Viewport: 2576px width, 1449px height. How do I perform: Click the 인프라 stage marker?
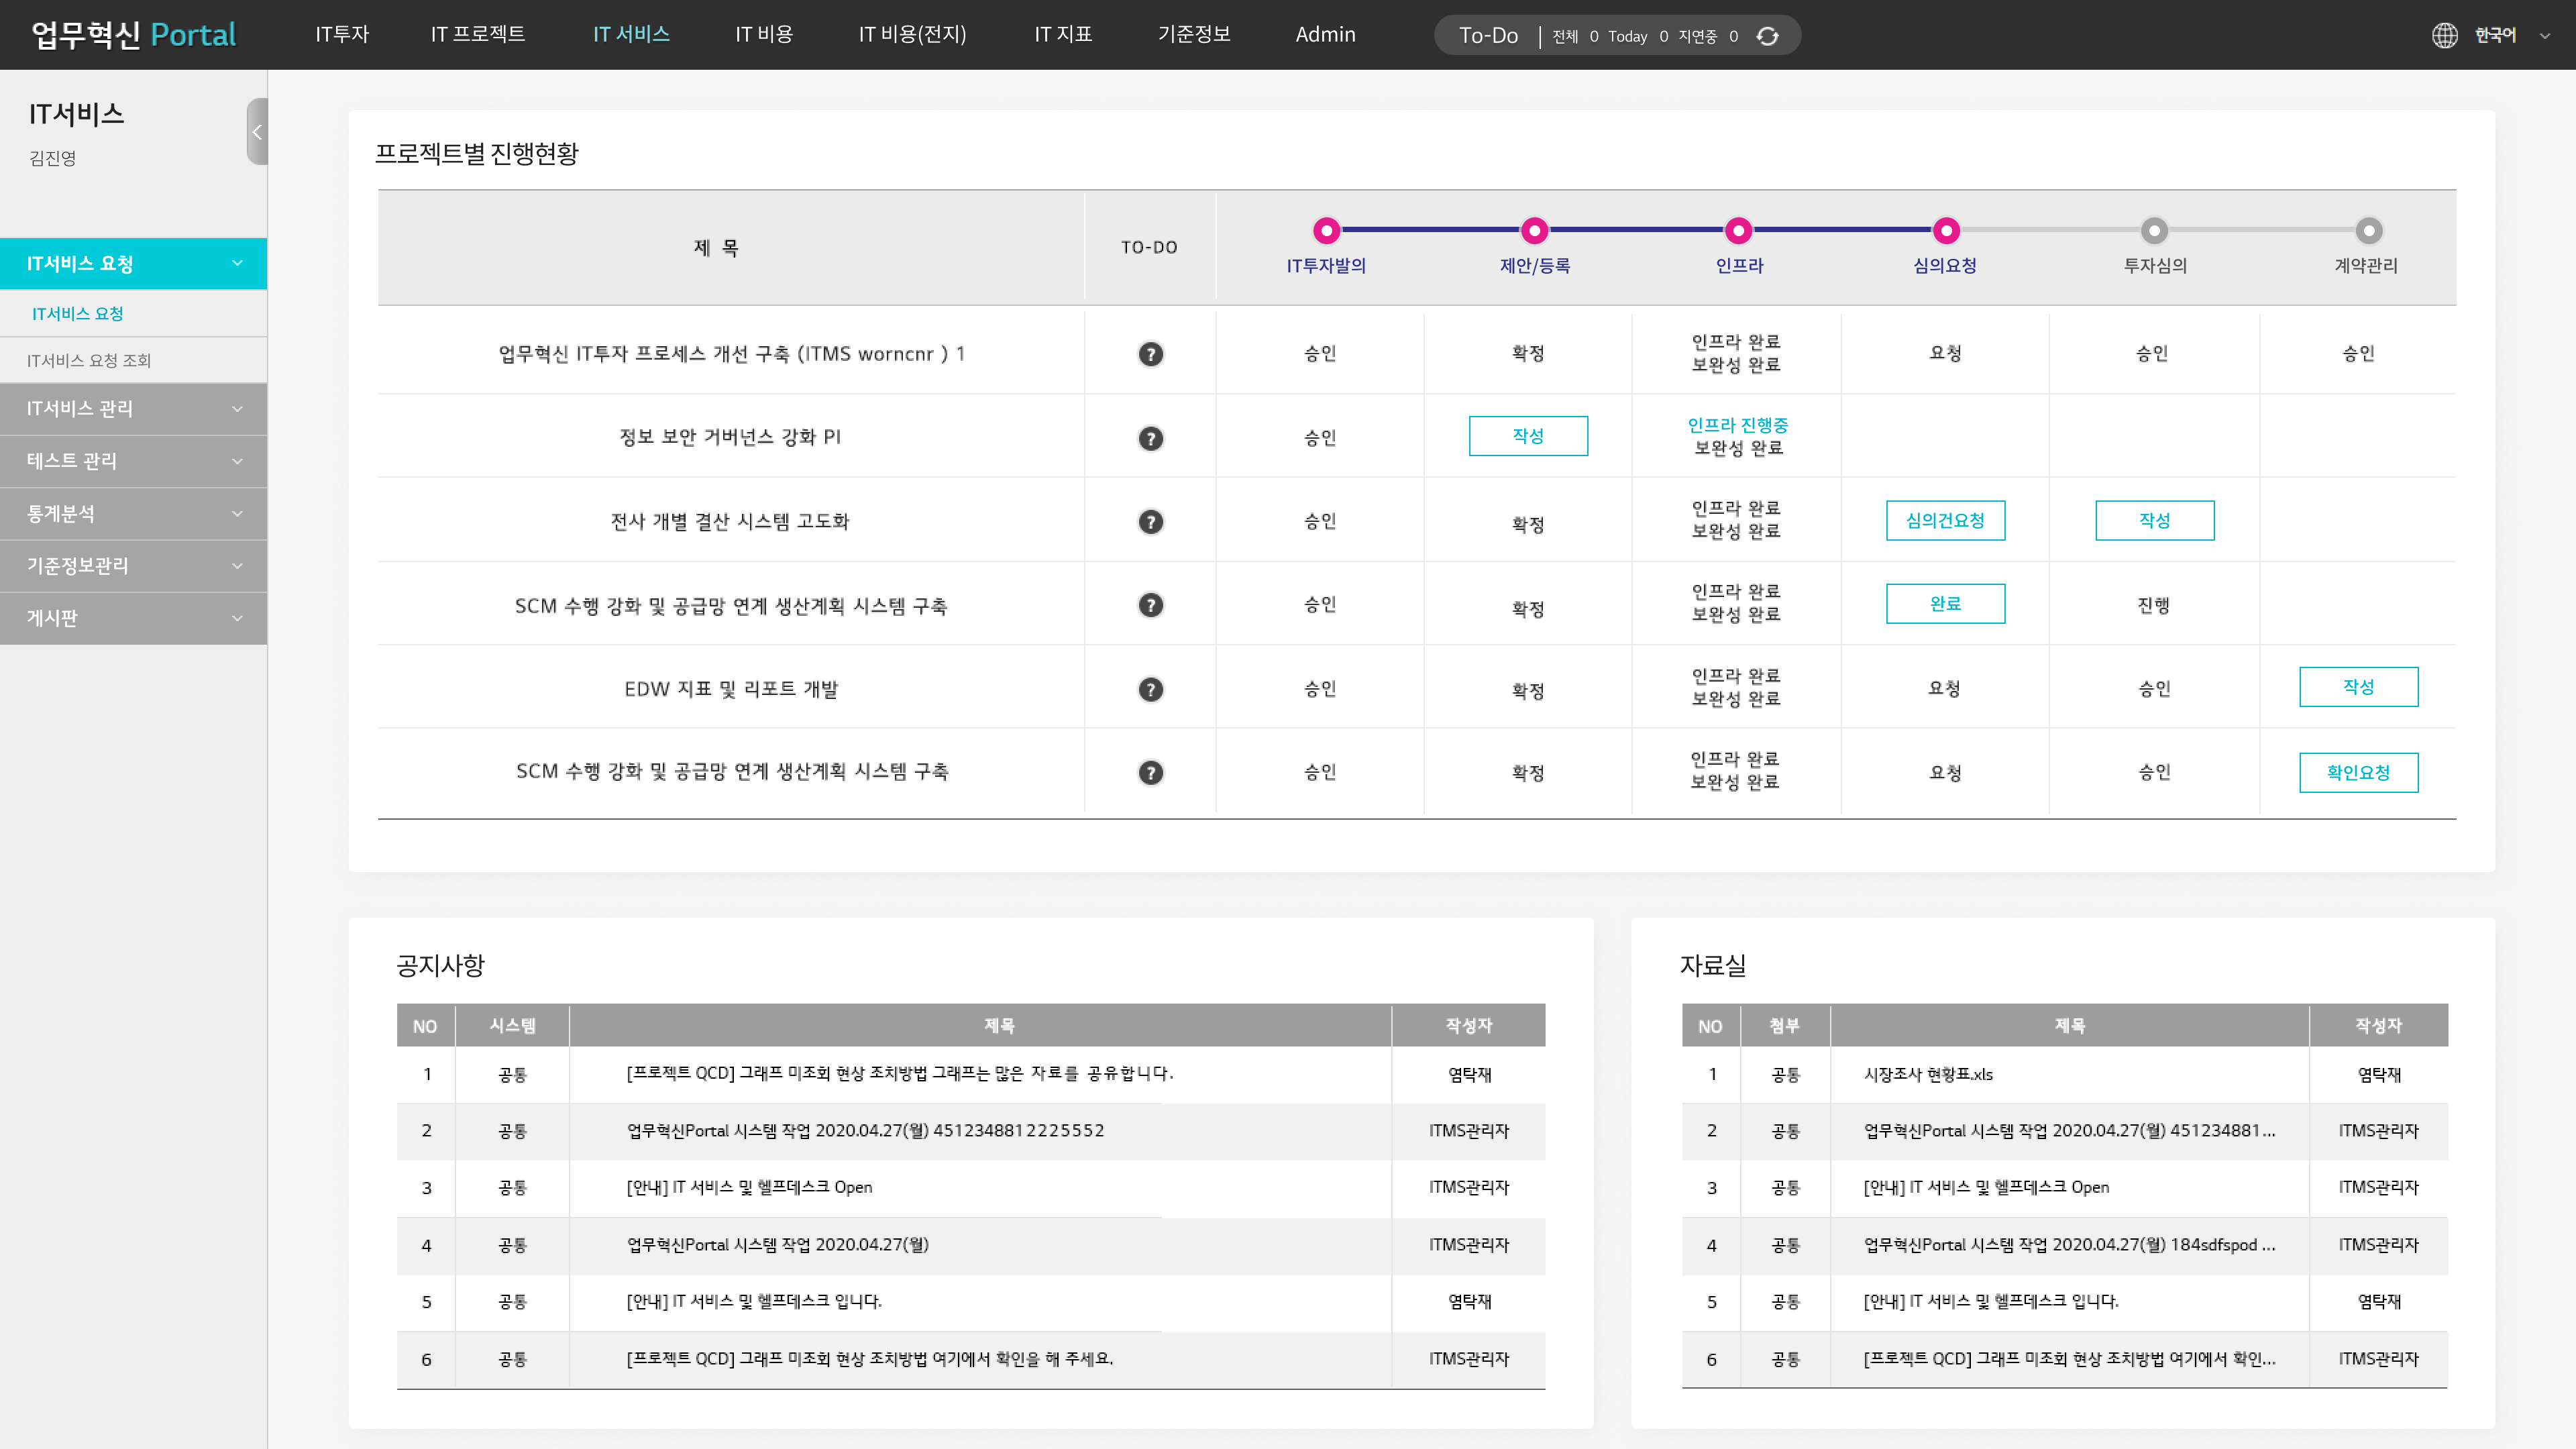pyautogui.click(x=1739, y=231)
